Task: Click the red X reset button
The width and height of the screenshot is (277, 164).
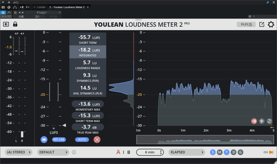Action: click(x=97, y=139)
